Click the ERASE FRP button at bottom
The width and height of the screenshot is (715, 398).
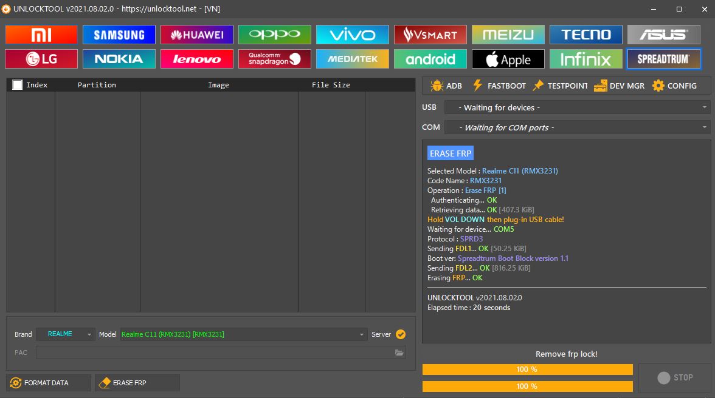(137, 383)
